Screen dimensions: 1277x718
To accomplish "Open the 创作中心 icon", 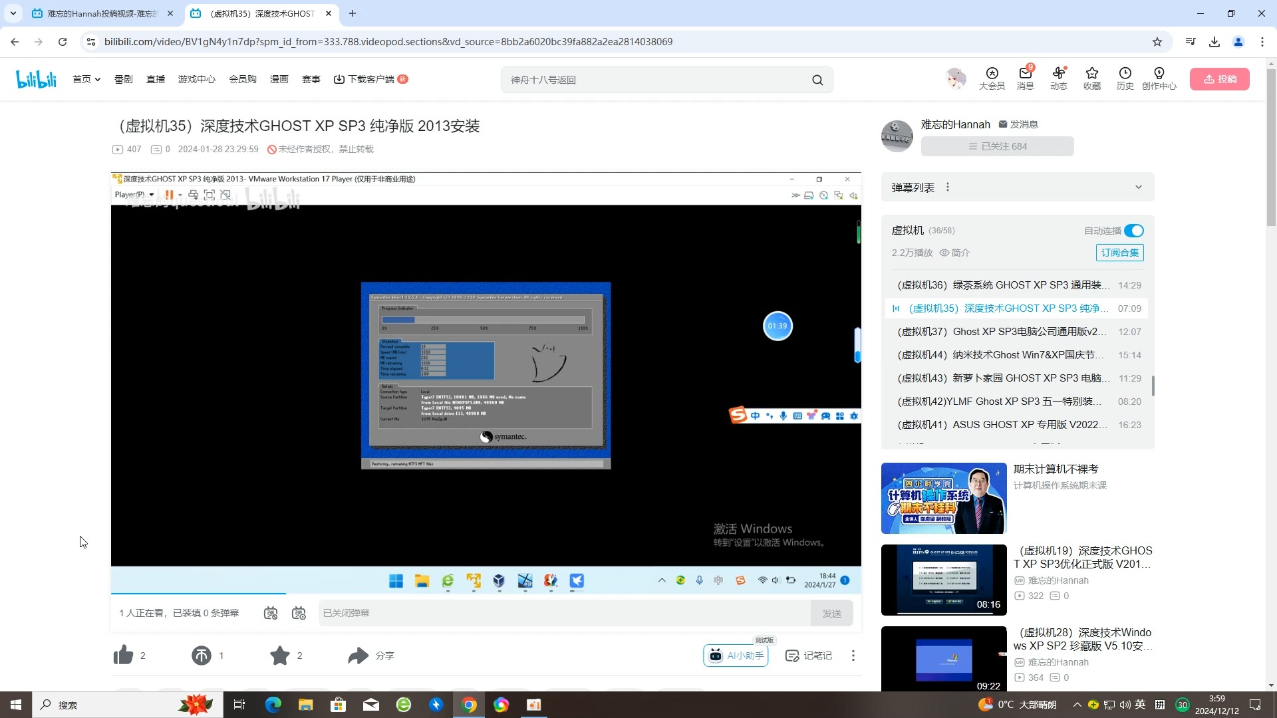I will 1159,78.
